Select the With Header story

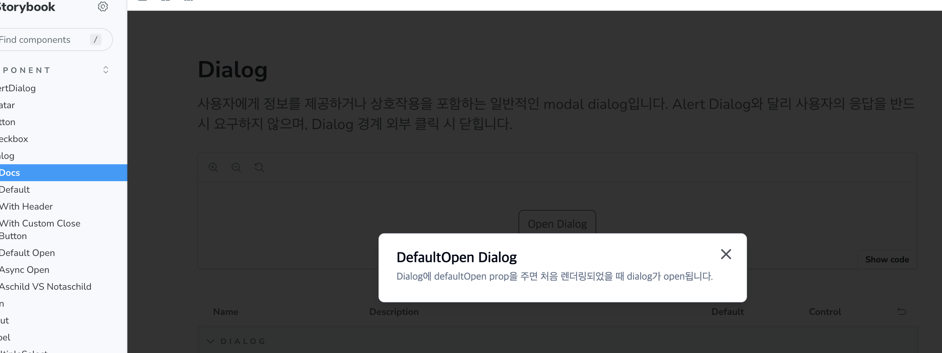click(x=26, y=206)
